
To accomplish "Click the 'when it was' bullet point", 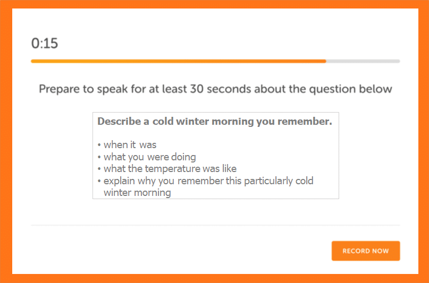I will click(x=130, y=144).
